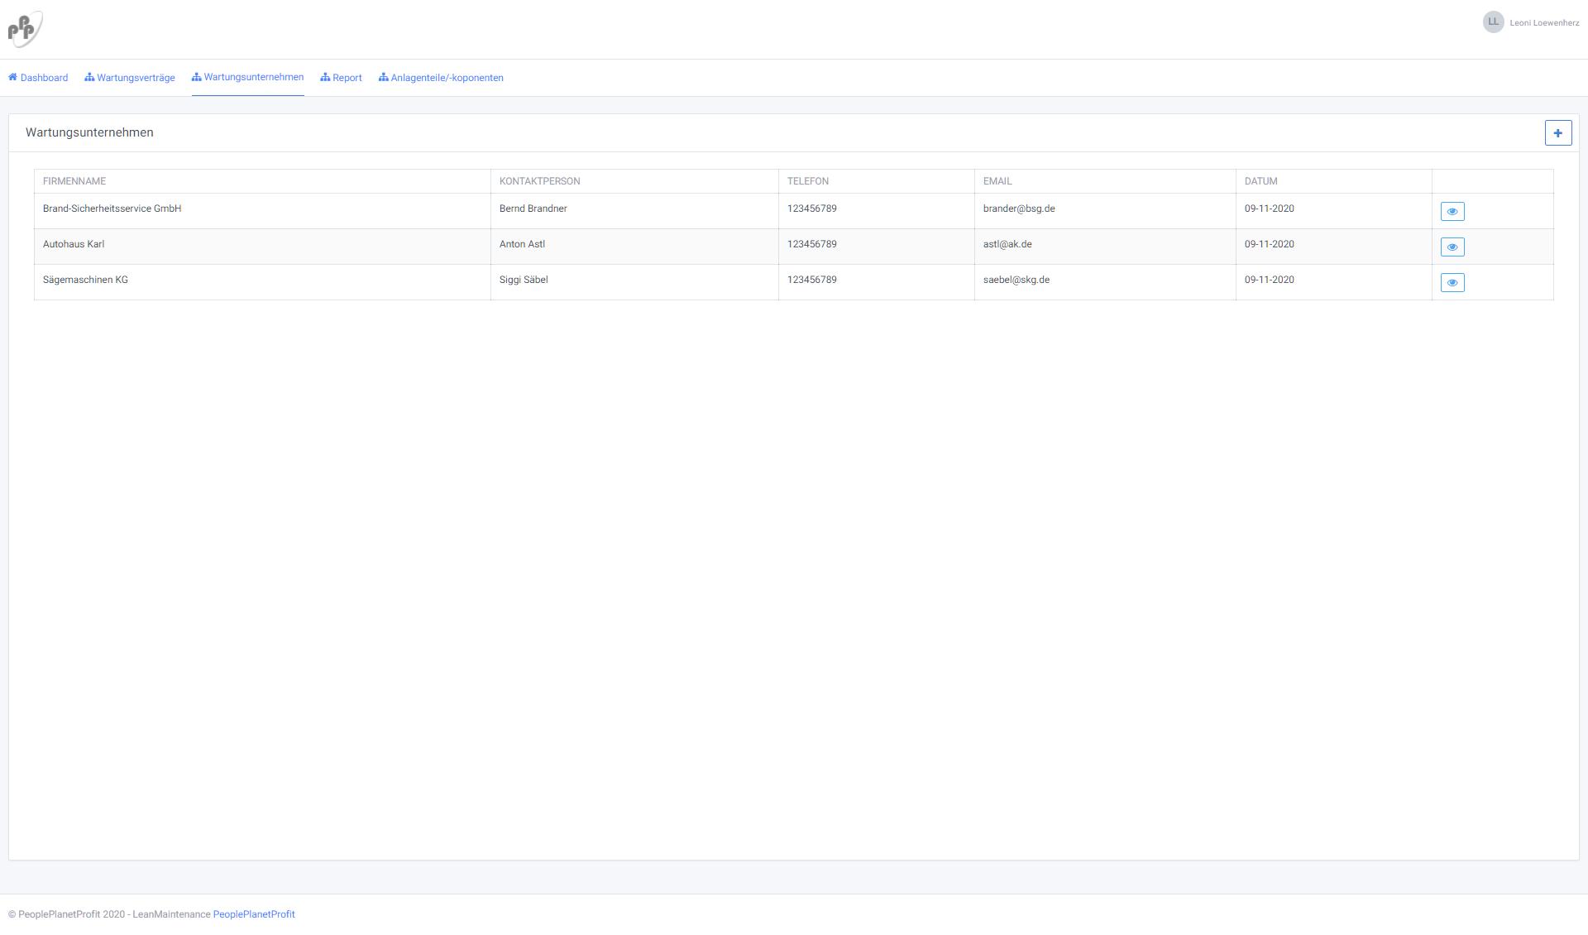The width and height of the screenshot is (1588, 935).
Task: Click Siggi Säbel contact person cell
Action: tap(524, 280)
